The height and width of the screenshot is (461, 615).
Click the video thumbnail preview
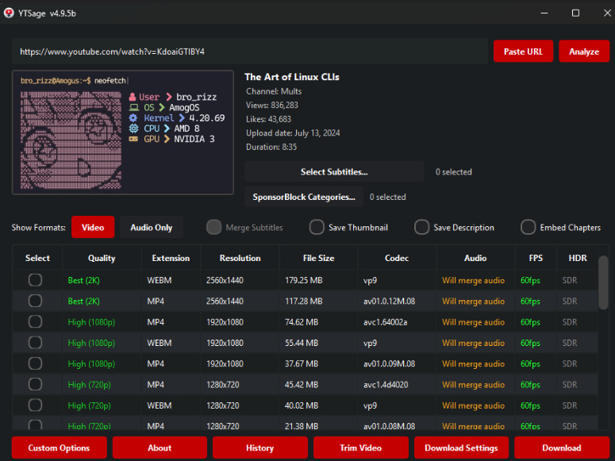123,133
